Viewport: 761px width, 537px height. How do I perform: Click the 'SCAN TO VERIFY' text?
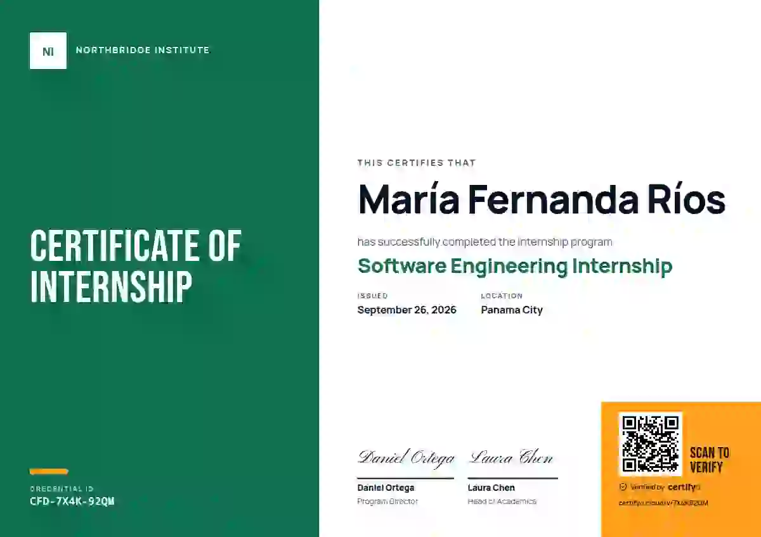coord(709,460)
